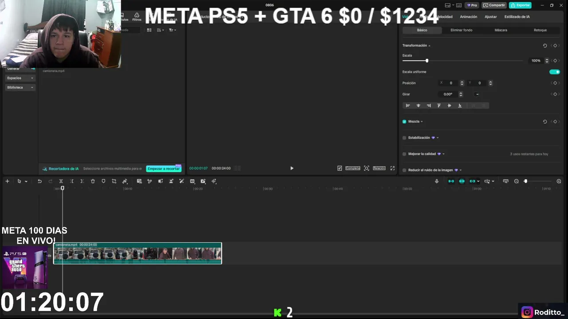568x319 pixels.
Task: Click the timeline zoom slider handle
Action: pos(525,181)
